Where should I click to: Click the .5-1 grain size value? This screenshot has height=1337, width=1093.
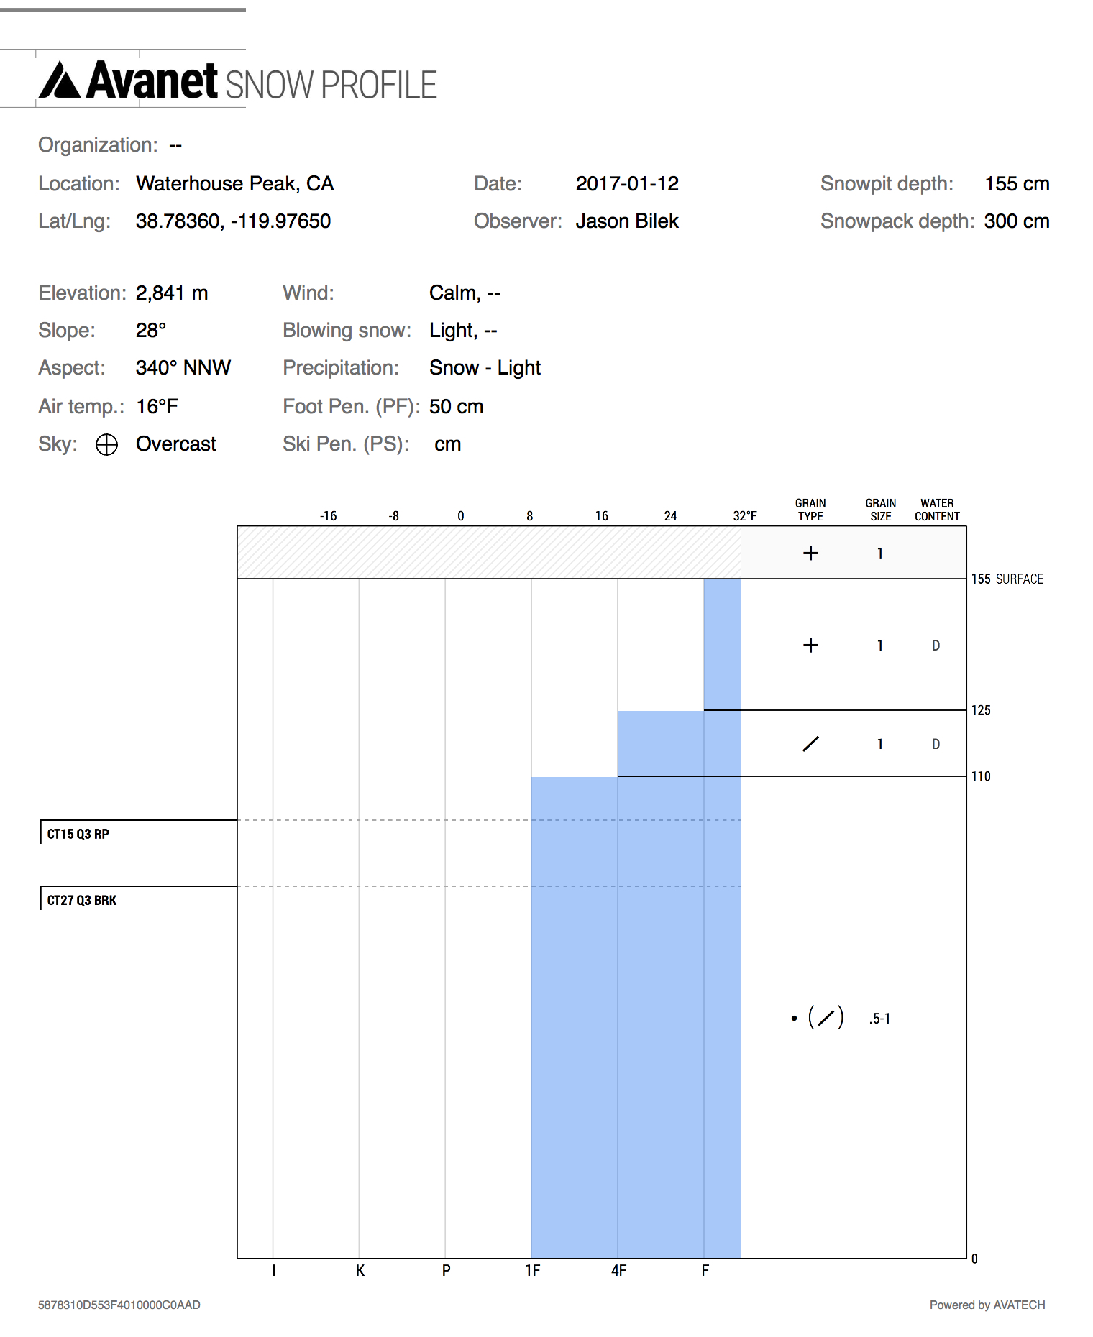pyautogui.click(x=879, y=1019)
